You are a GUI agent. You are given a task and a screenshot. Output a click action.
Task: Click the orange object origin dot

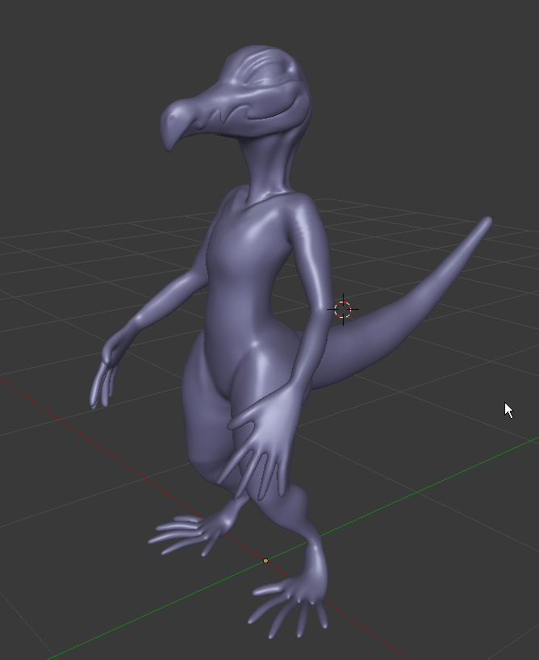(265, 561)
